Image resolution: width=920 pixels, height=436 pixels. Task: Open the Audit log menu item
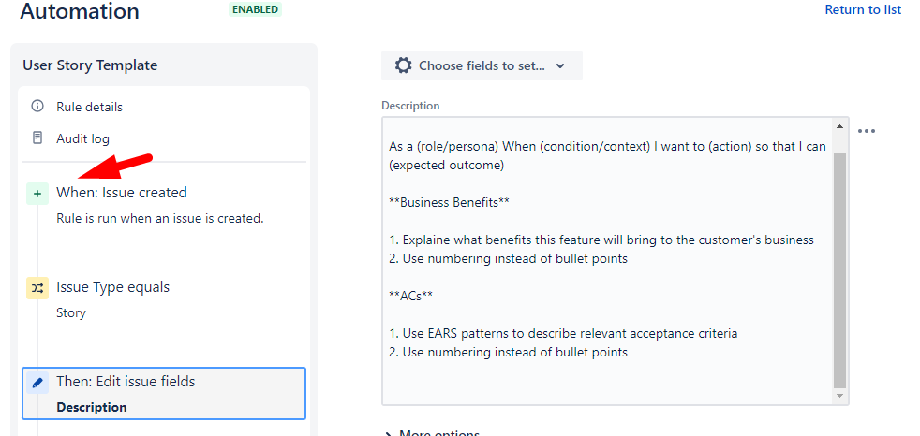click(x=82, y=138)
